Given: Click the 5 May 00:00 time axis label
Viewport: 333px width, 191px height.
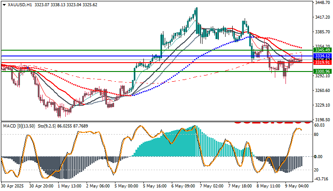Looking at the screenshot, I should pyautogui.click(x=127, y=186).
